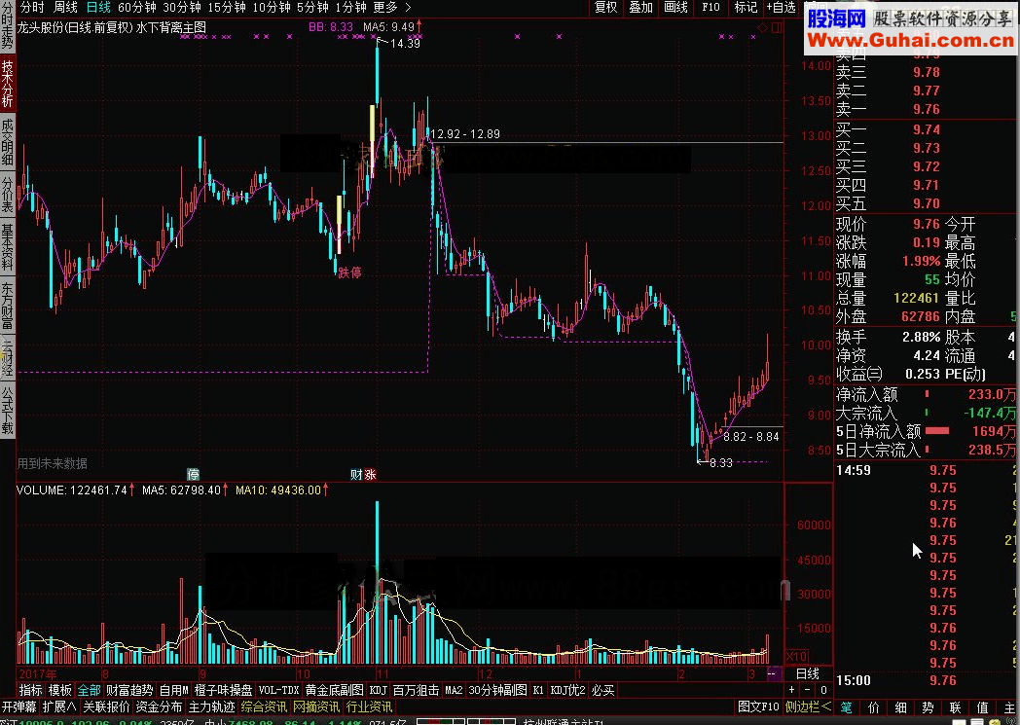Viewport: 1020px width, 725px height.
Task: Open 公式下载 in left sidebar
Action: point(7,411)
